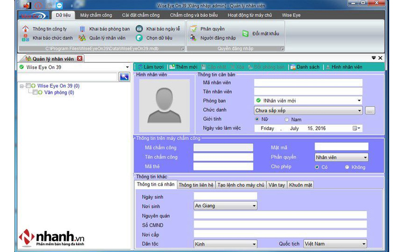Select Có for Cho phép
The height and width of the screenshot is (252, 404).
317,167
